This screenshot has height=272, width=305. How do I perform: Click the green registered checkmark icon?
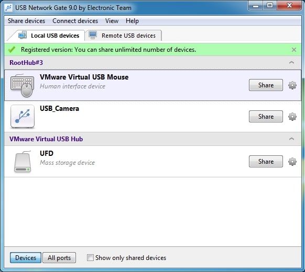[x=12, y=50]
